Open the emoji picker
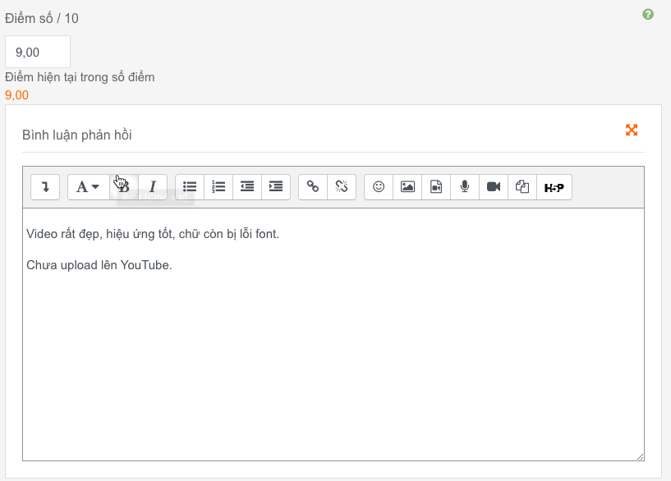Viewport: 671px width, 481px height. 379,187
